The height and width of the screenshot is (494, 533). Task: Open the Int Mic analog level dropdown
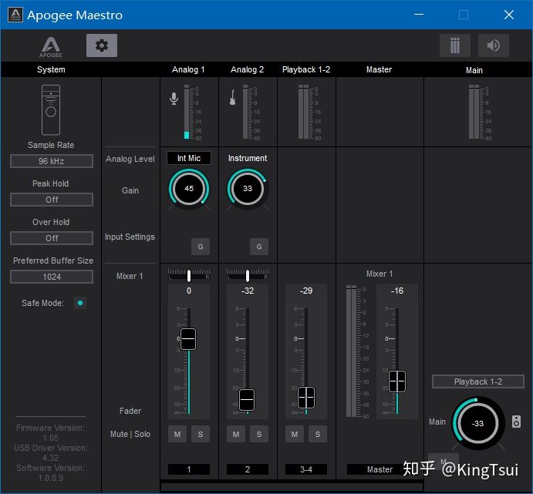[189, 158]
